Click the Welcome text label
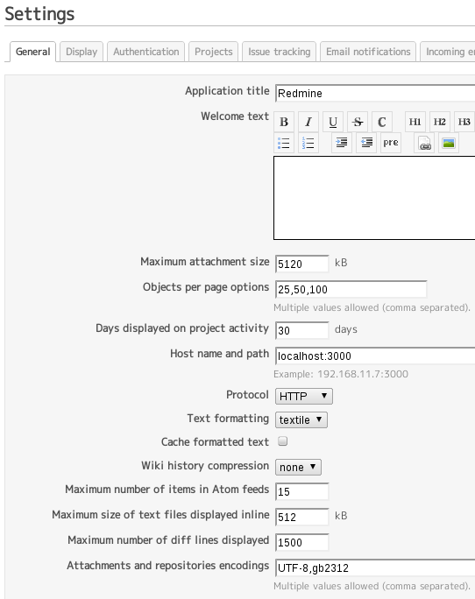This screenshot has height=599, width=475. (x=235, y=116)
